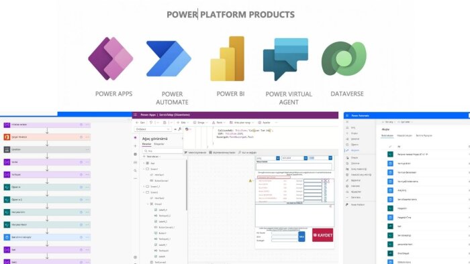470x264 pixels.
Task: Click Biçimlendirmeyi kaldır under the formula bar
Action: pyautogui.click(x=222, y=153)
